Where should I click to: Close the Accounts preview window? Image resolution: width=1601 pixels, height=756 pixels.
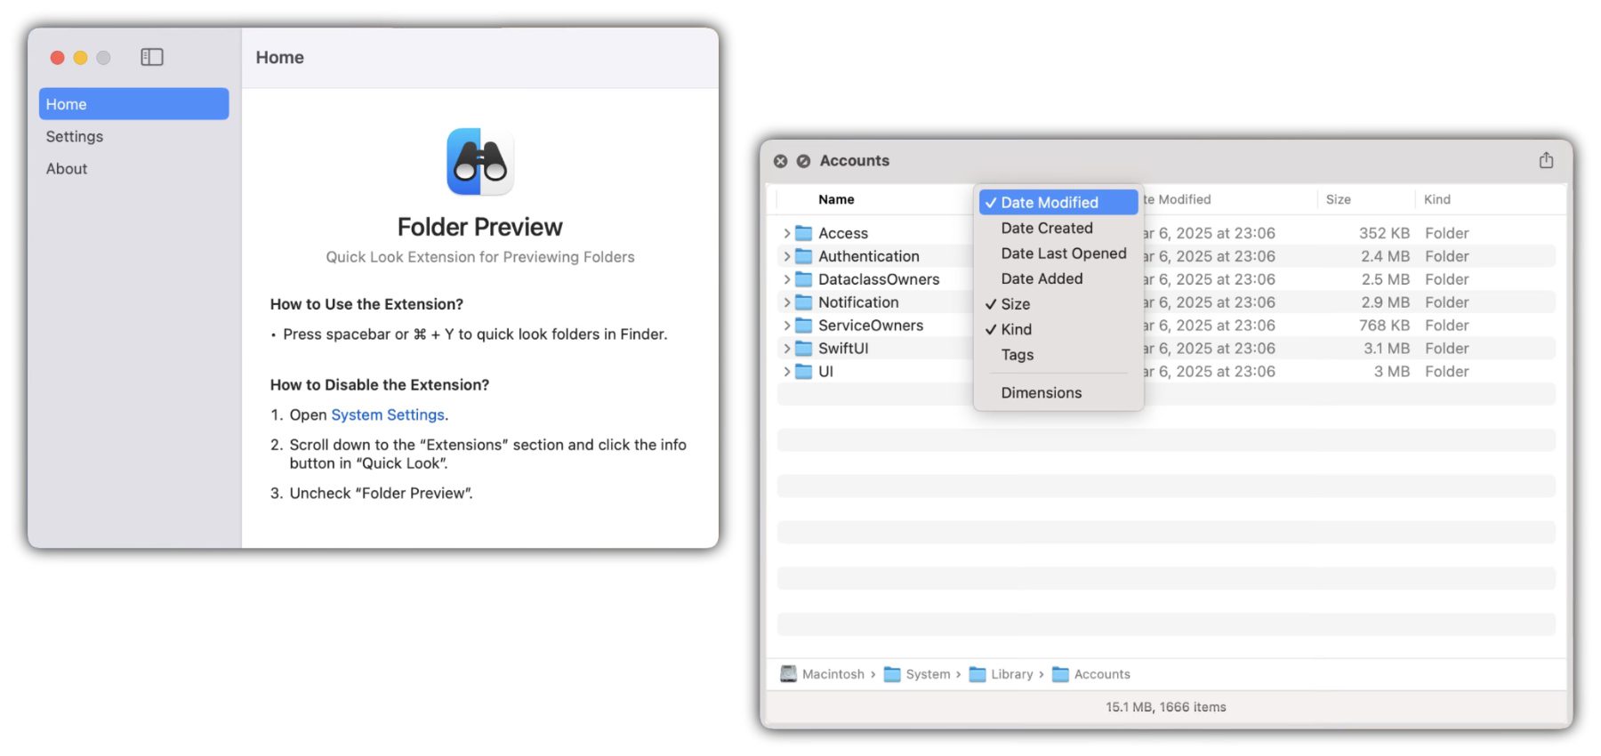pos(780,161)
